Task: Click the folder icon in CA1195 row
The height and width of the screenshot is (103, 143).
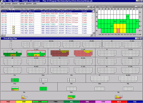Action: point(14,29)
